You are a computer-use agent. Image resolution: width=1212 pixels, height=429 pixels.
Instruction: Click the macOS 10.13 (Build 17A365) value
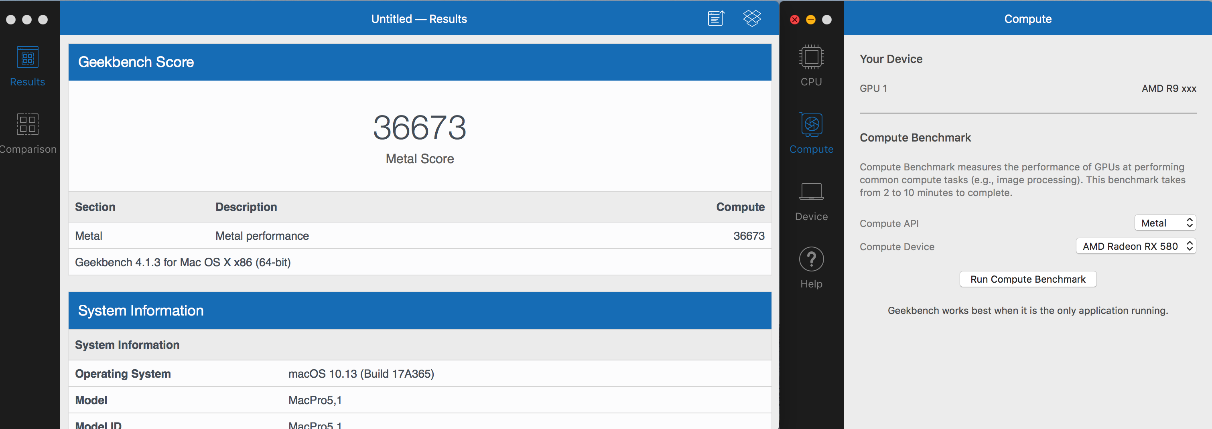pyautogui.click(x=361, y=374)
